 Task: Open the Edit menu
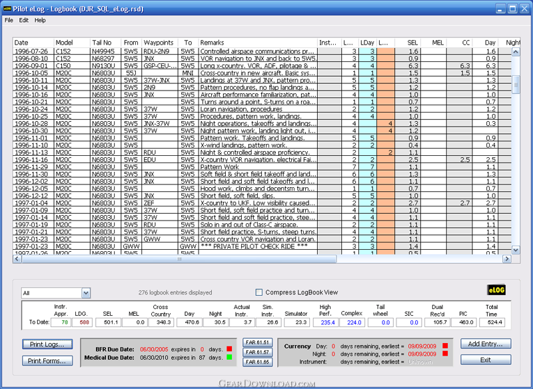pos(23,20)
